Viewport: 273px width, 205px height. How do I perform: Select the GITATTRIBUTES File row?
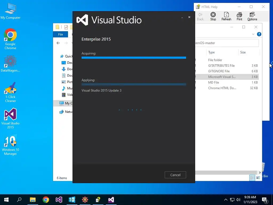coord(227,66)
